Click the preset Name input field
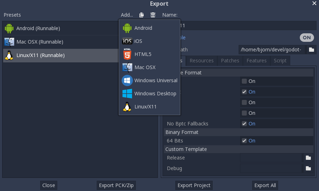This screenshot has height=191, width=319. pos(248,26)
